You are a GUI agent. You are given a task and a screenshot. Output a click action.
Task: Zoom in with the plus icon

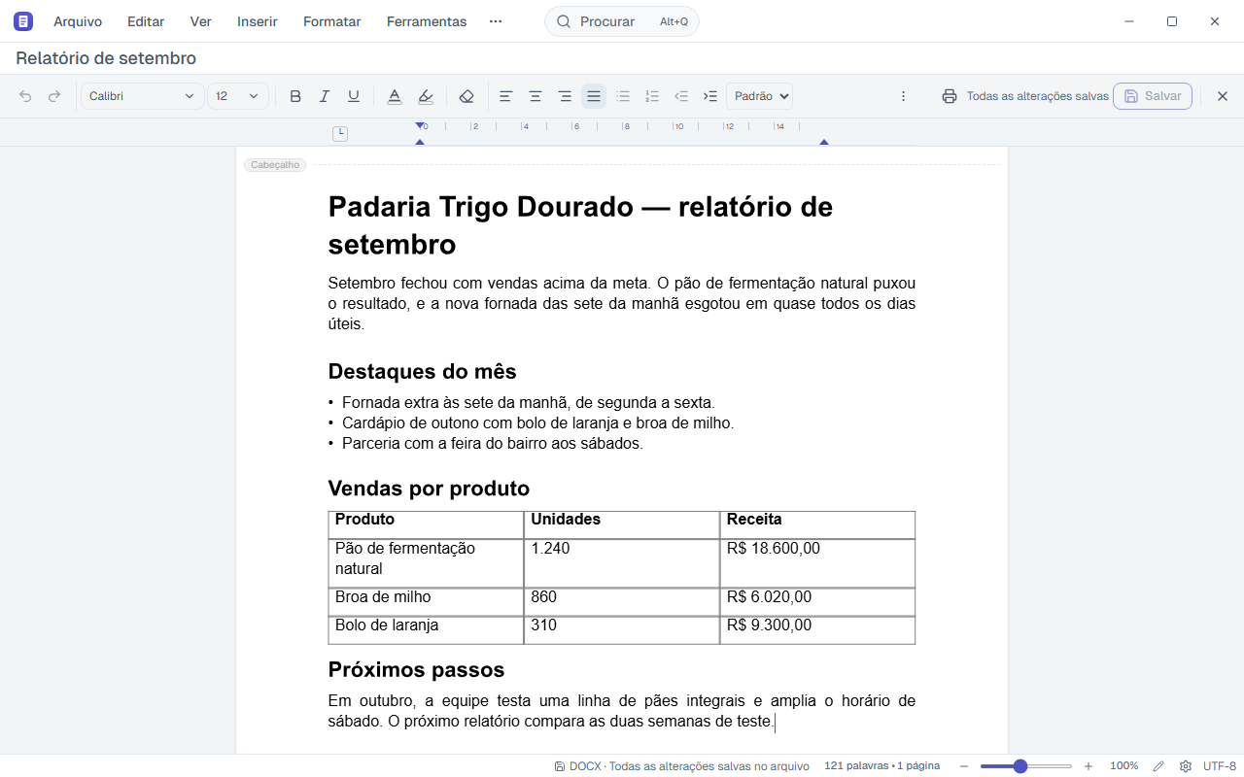1088,766
